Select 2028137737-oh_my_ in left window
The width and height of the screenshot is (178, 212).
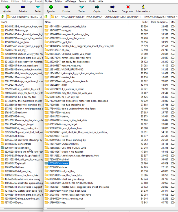coord(16,50)
